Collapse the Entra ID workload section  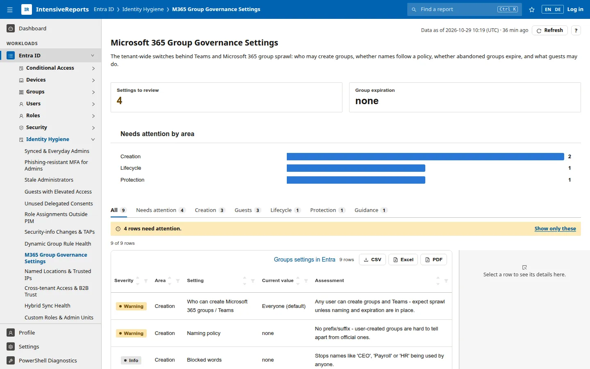pyautogui.click(x=93, y=56)
